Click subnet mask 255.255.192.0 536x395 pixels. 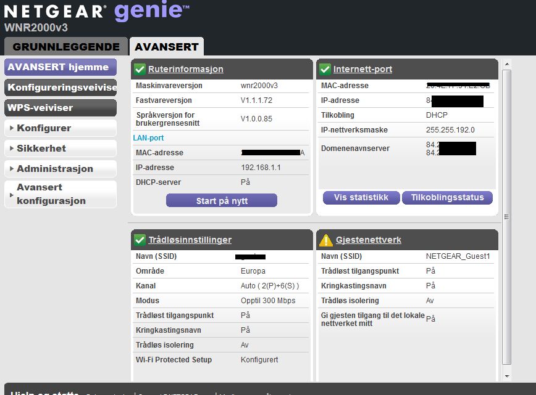point(450,130)
